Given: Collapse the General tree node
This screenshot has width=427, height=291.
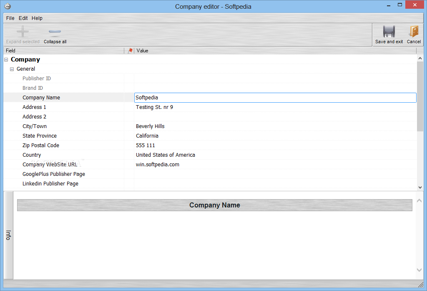Looking at the screenshot, I should click(12, 69).
